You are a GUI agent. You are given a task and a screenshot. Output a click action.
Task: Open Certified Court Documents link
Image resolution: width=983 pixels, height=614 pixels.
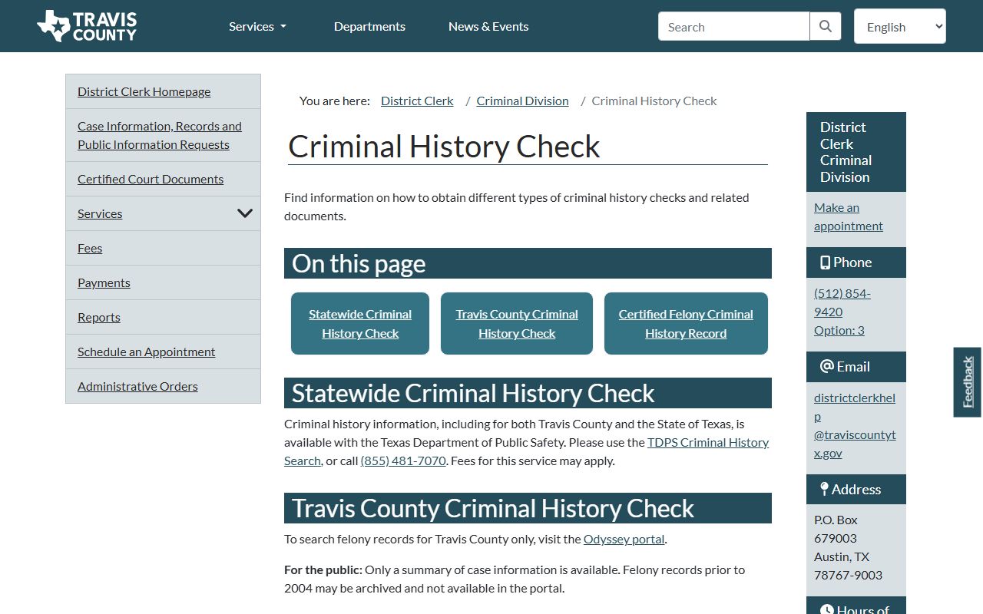(151, 179)
